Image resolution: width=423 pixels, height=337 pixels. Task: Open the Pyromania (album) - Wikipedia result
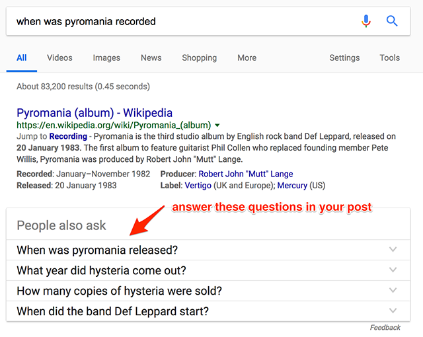click(95, 113)
